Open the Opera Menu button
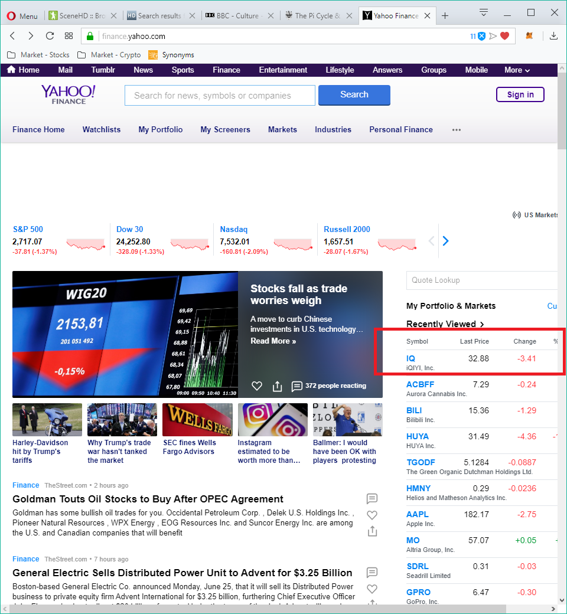The width and height of the screenshot is (567, 614). [x=22, y=16]
